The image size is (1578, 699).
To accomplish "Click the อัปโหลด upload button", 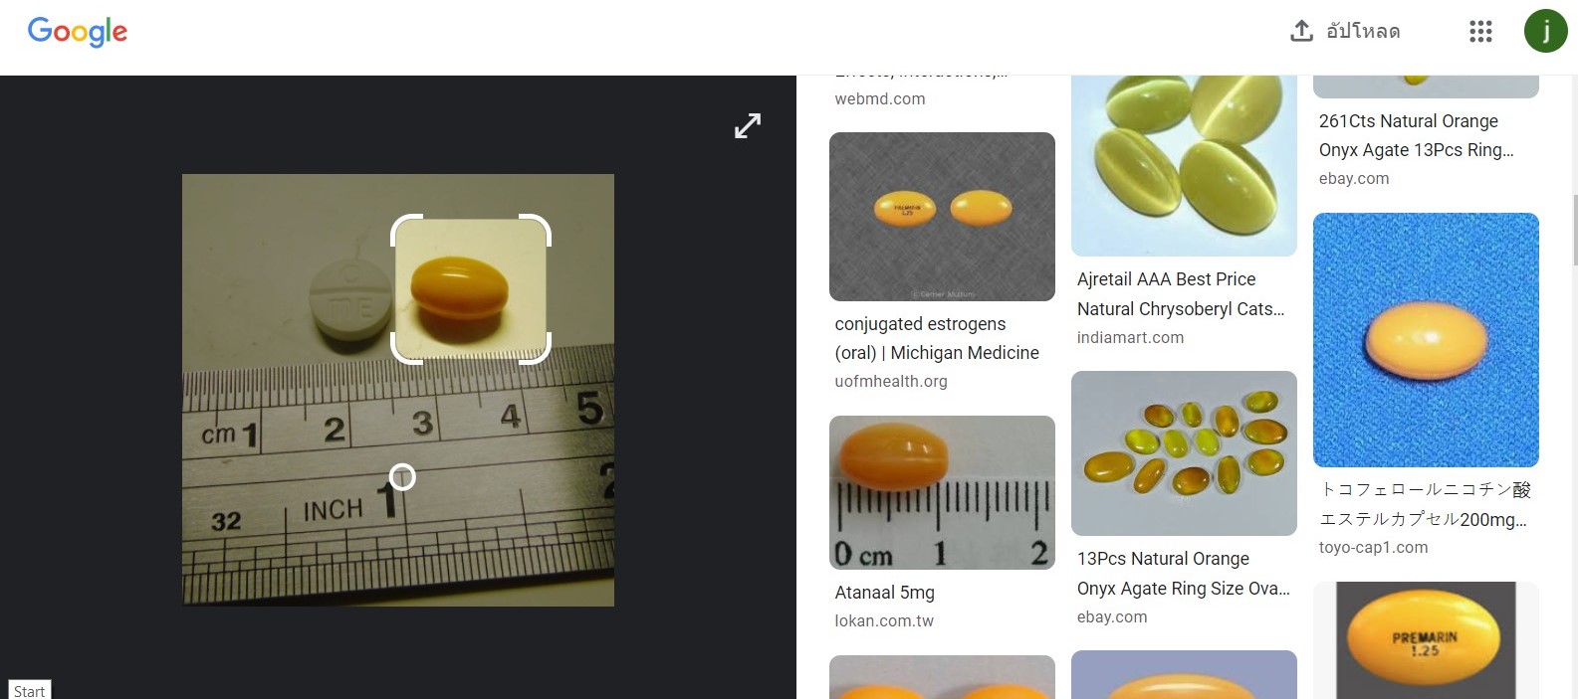I will tap(1345, 31).
